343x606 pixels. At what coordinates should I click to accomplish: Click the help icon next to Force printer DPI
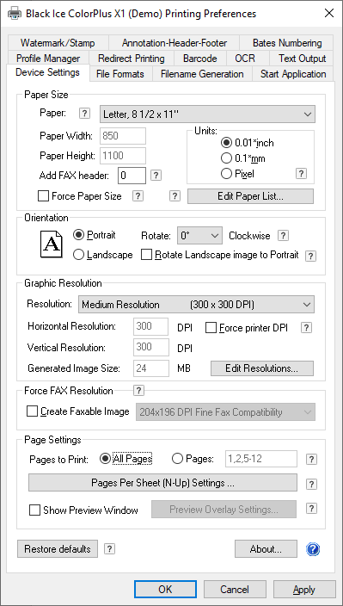306,328
